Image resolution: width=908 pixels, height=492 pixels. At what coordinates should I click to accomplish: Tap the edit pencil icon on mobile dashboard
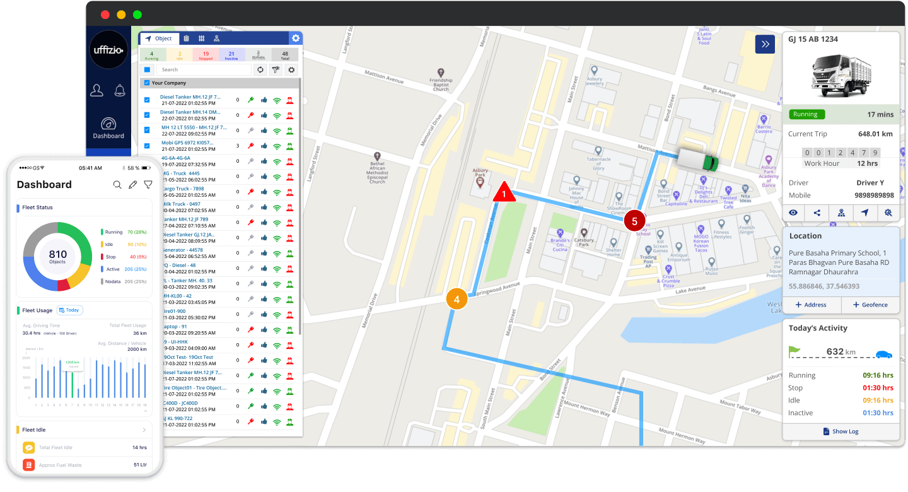(132, 185)
